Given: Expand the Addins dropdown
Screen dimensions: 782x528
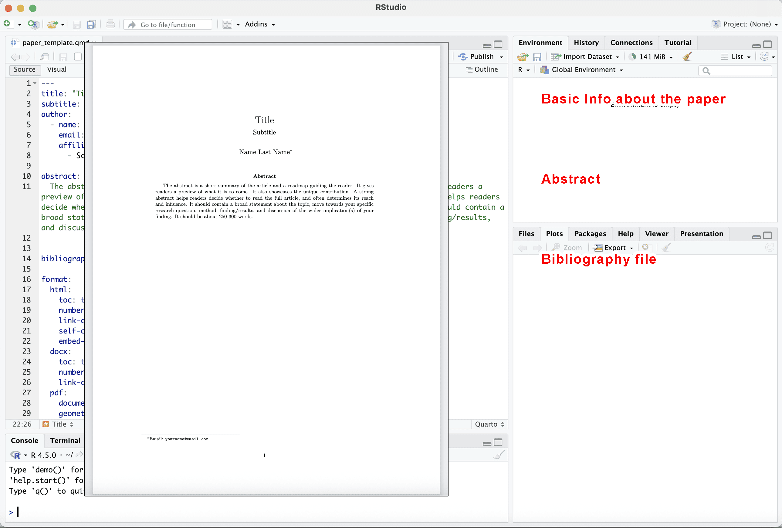Looking at the screenshot, I should (260, 24).
